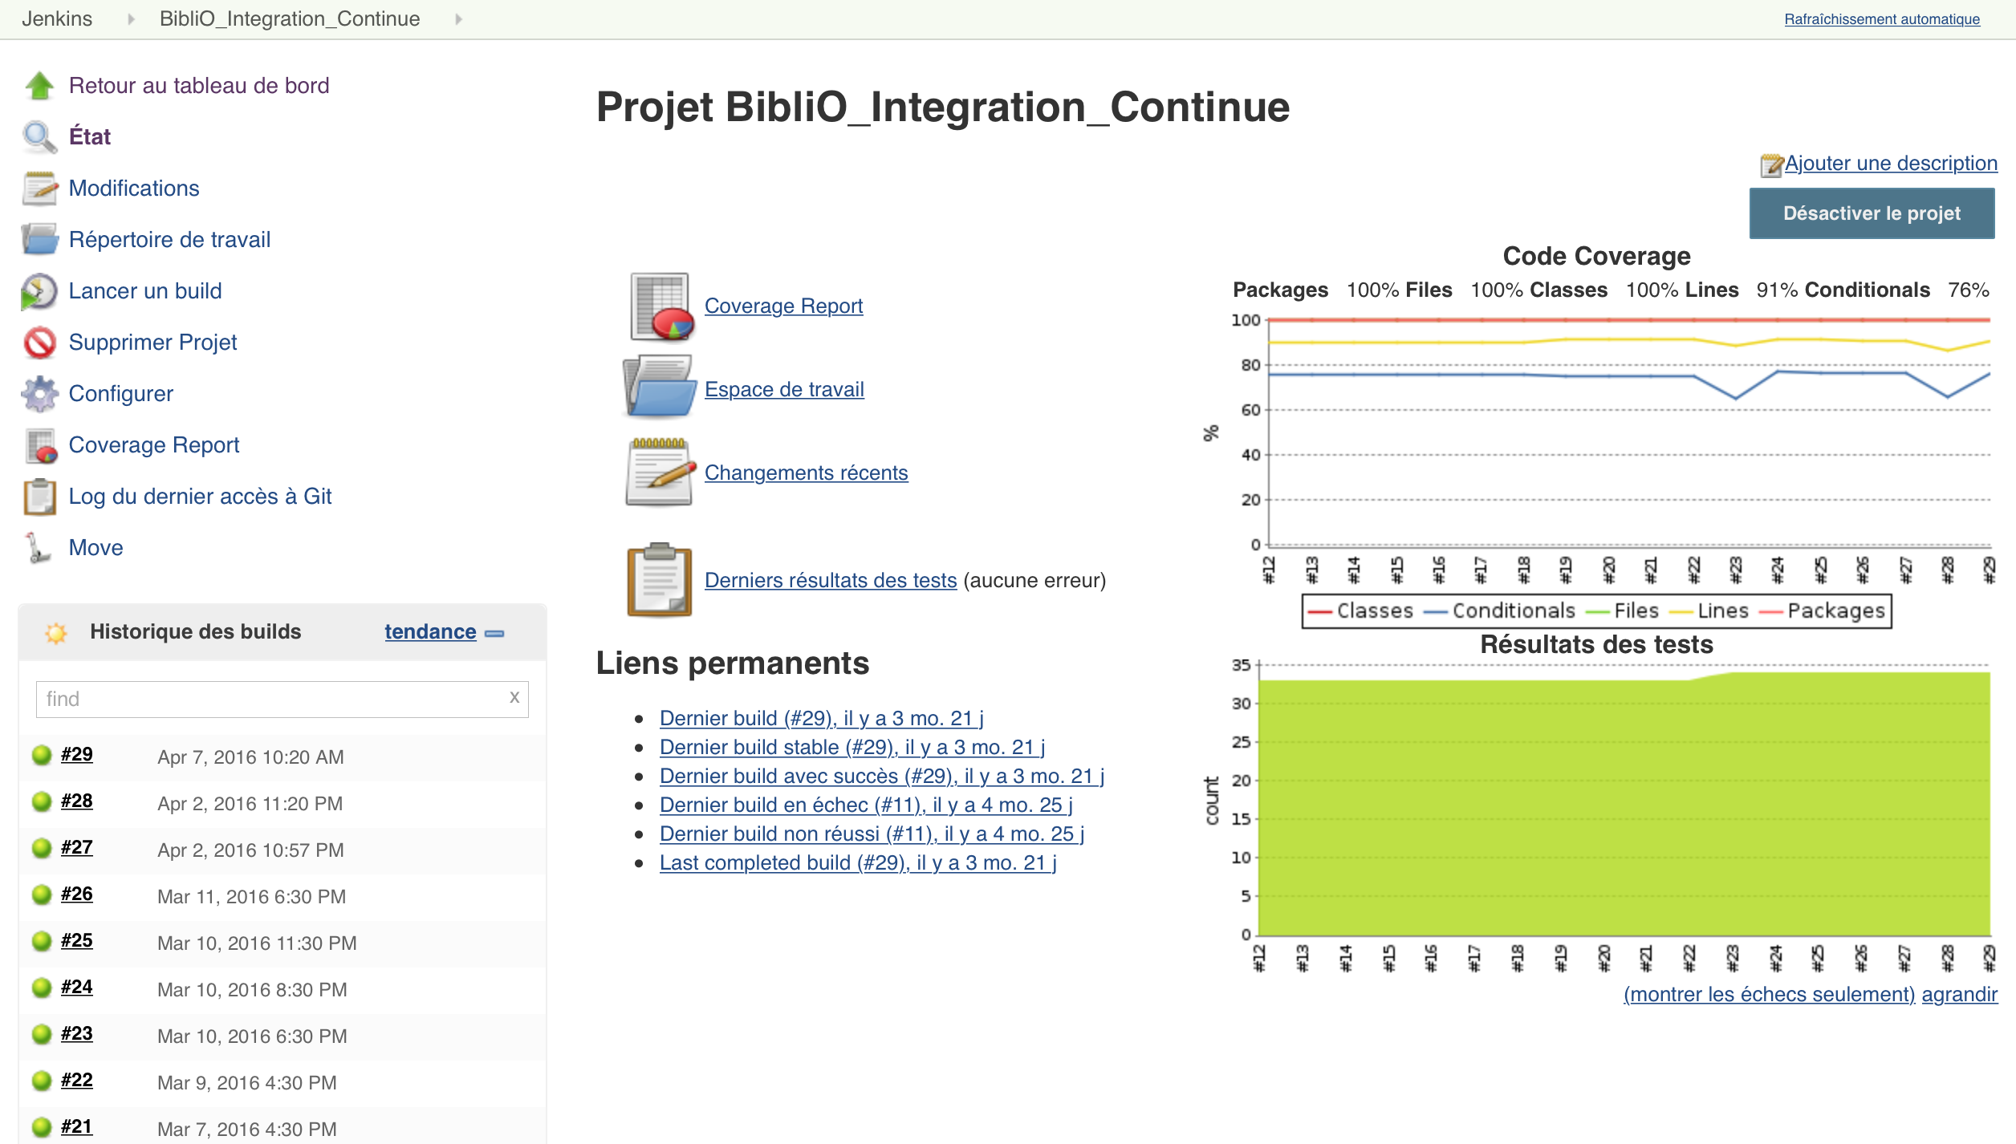Click the green status ball for build #24

pyautogui.click(x=42, y=988)
